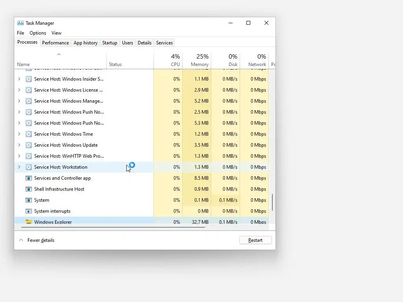Select Services and Controller app row

click(142, 178)
